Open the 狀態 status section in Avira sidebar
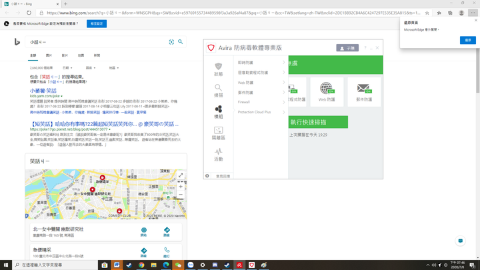The width and height of the screenshot is (480, 270). click(218, 69)
